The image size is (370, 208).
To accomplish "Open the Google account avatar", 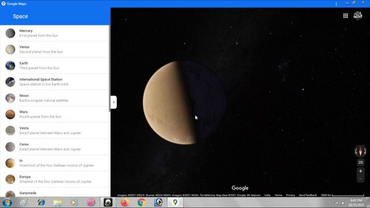I will [x=358, y=16].
